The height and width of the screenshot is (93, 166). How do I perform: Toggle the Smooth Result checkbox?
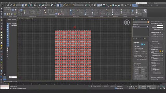[151, 46]
